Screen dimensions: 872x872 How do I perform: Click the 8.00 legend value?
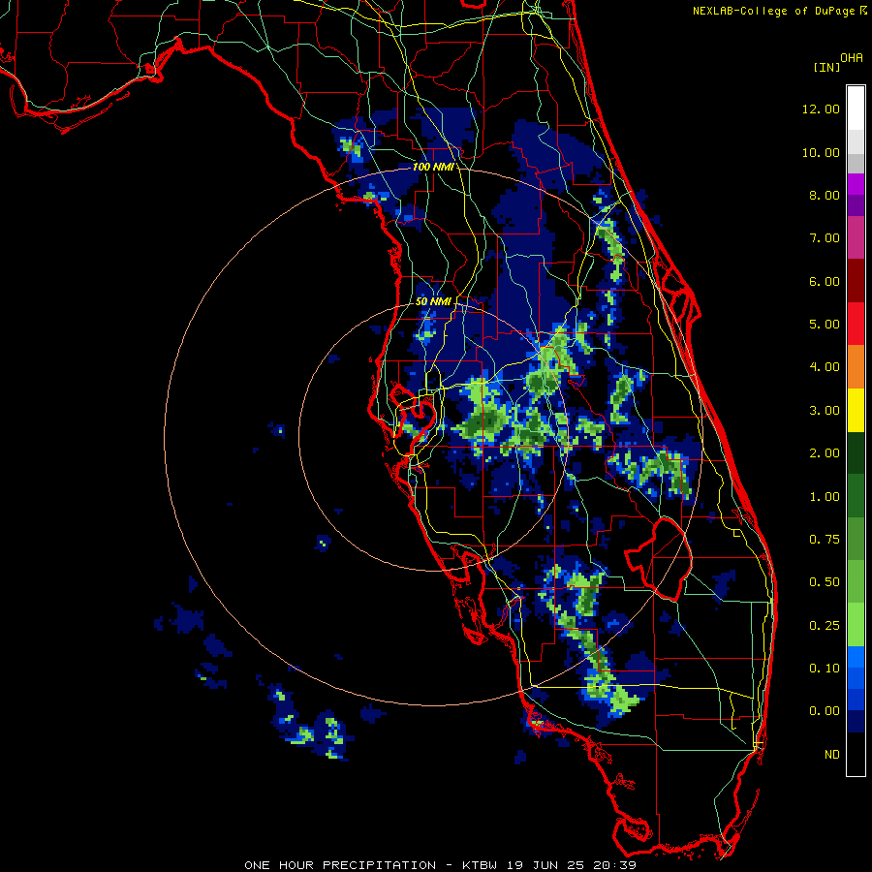(x=825, y=195)
